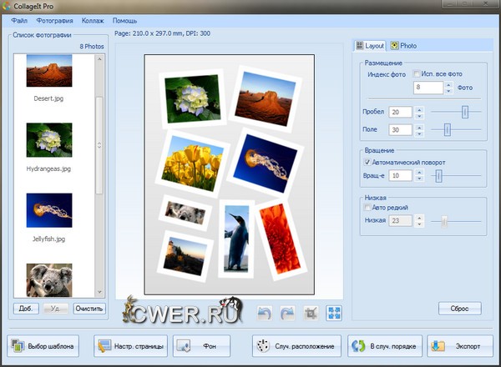
Task: Decrease the Поле spinner value
Action: [419, 133]
